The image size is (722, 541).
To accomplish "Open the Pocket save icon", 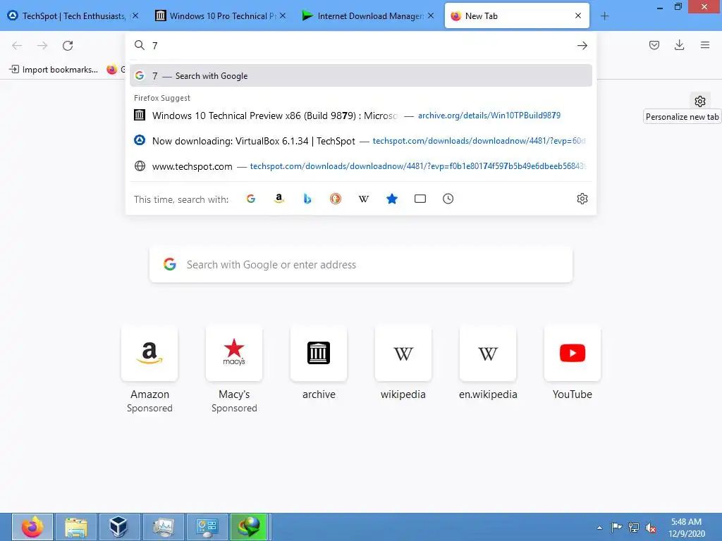I will [x=654, y=45].
